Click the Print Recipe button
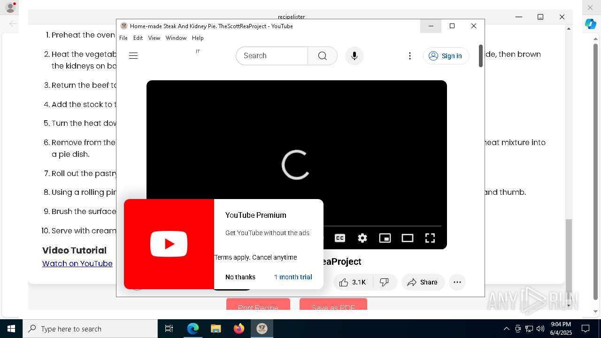This screenshot has width=601, height=338. [258, 304]
